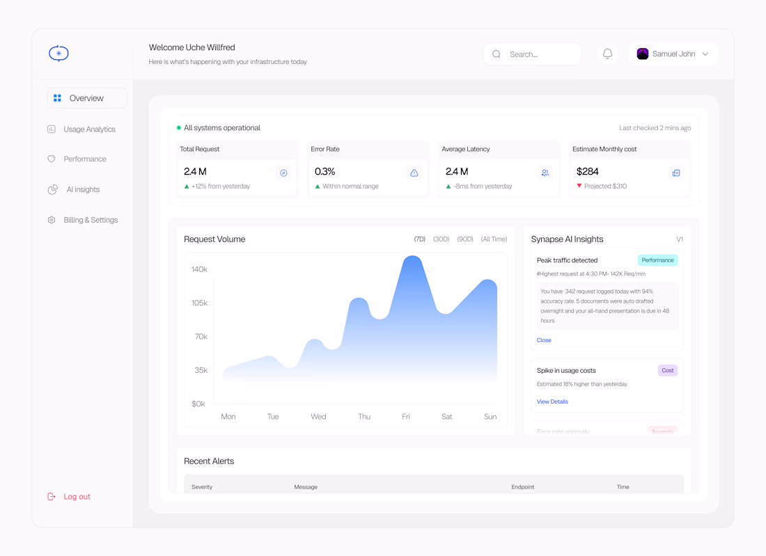Click the Recent Alerts heading
The width and height of the screenshot is (766, 556).
tap(209, 461)
